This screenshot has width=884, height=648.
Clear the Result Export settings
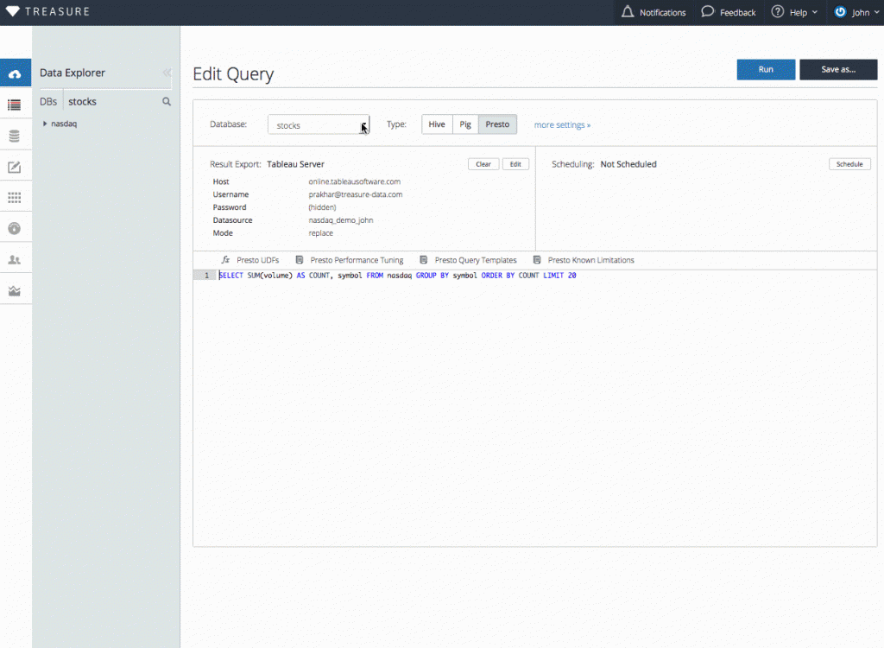483,164
